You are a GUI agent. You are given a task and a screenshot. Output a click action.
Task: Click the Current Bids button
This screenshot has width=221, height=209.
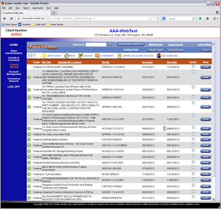point(131,50)
